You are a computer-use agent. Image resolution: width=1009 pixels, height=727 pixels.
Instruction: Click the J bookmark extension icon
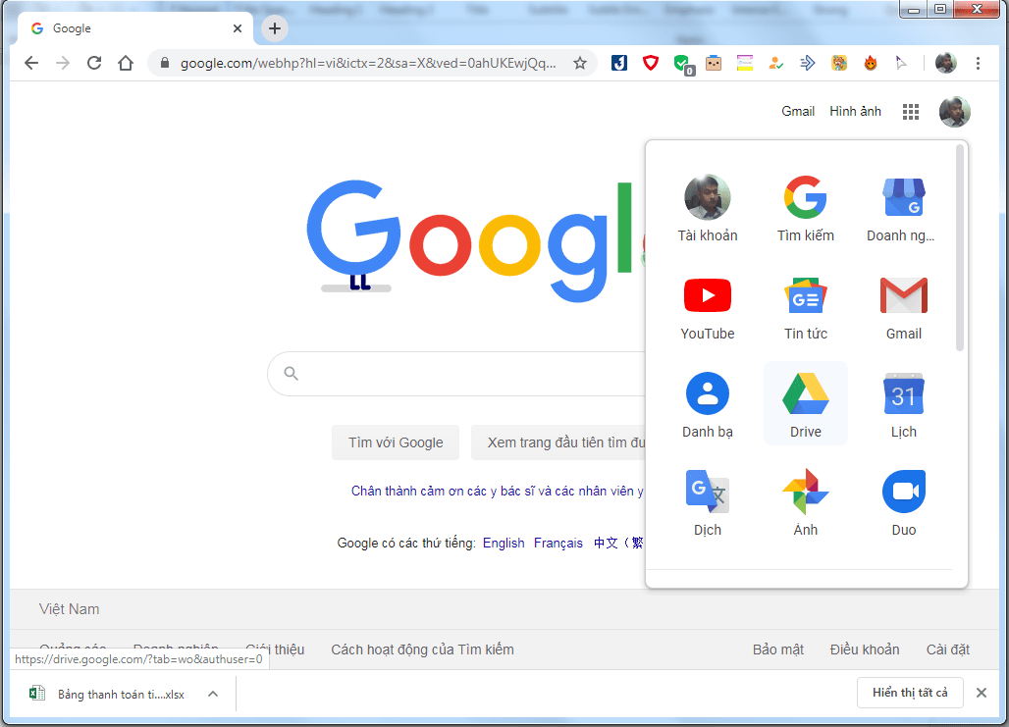(619, 63)
